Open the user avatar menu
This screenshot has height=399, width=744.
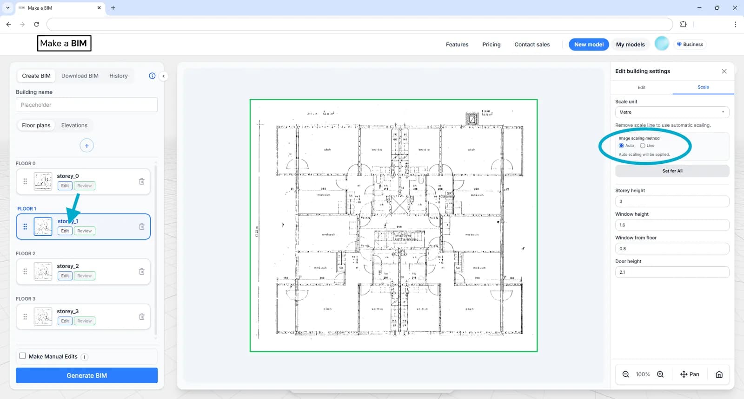[x=662, y=44]
